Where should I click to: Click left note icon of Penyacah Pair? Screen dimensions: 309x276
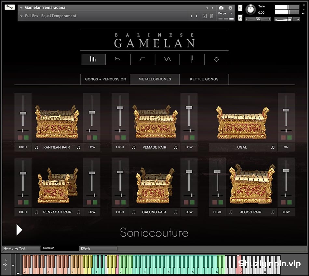(x=36, y=212)
